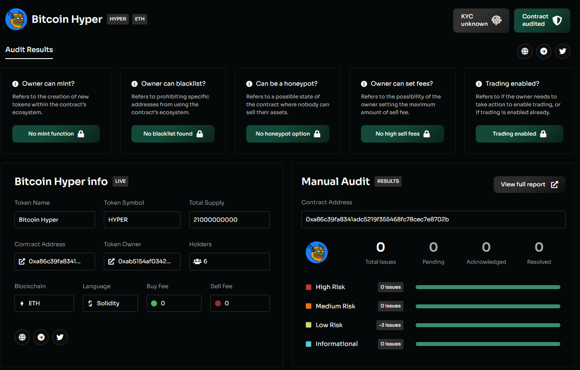This screenshot has width=580, height=370.
Task: Open the Token Owner address link
Action: 142,262
